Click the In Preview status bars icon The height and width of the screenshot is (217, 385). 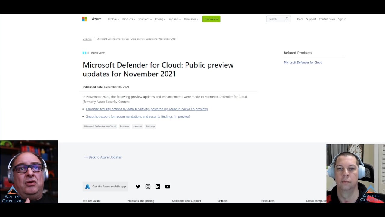coord(86,53)
